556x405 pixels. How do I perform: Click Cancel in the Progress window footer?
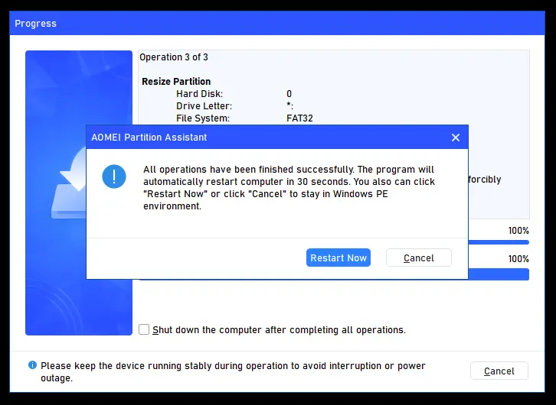[x=499, y=371]
